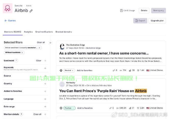Open the Blocked domains tab
169x119 pixels.
pos(64,32)
